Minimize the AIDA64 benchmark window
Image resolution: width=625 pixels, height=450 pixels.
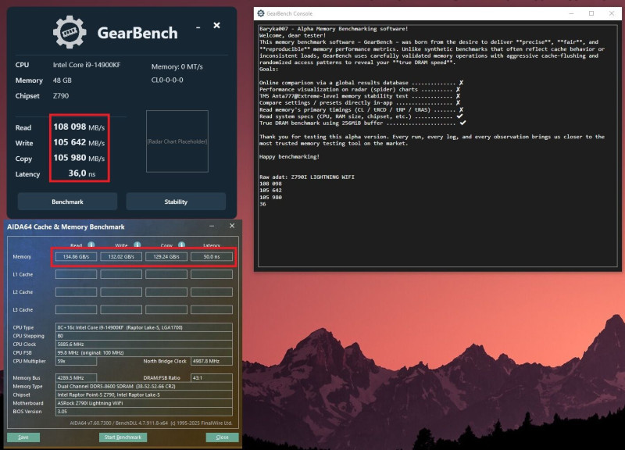click(x=212, y=226)
